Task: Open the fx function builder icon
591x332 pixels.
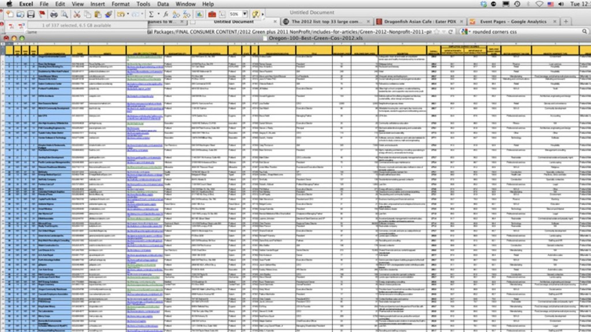Action: coord(166,14)
